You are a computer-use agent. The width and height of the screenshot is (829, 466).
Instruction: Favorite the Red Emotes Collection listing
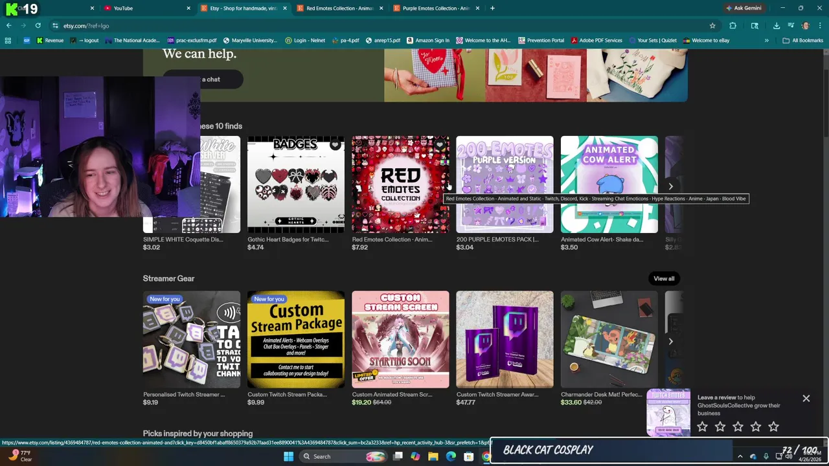point(439,146)
